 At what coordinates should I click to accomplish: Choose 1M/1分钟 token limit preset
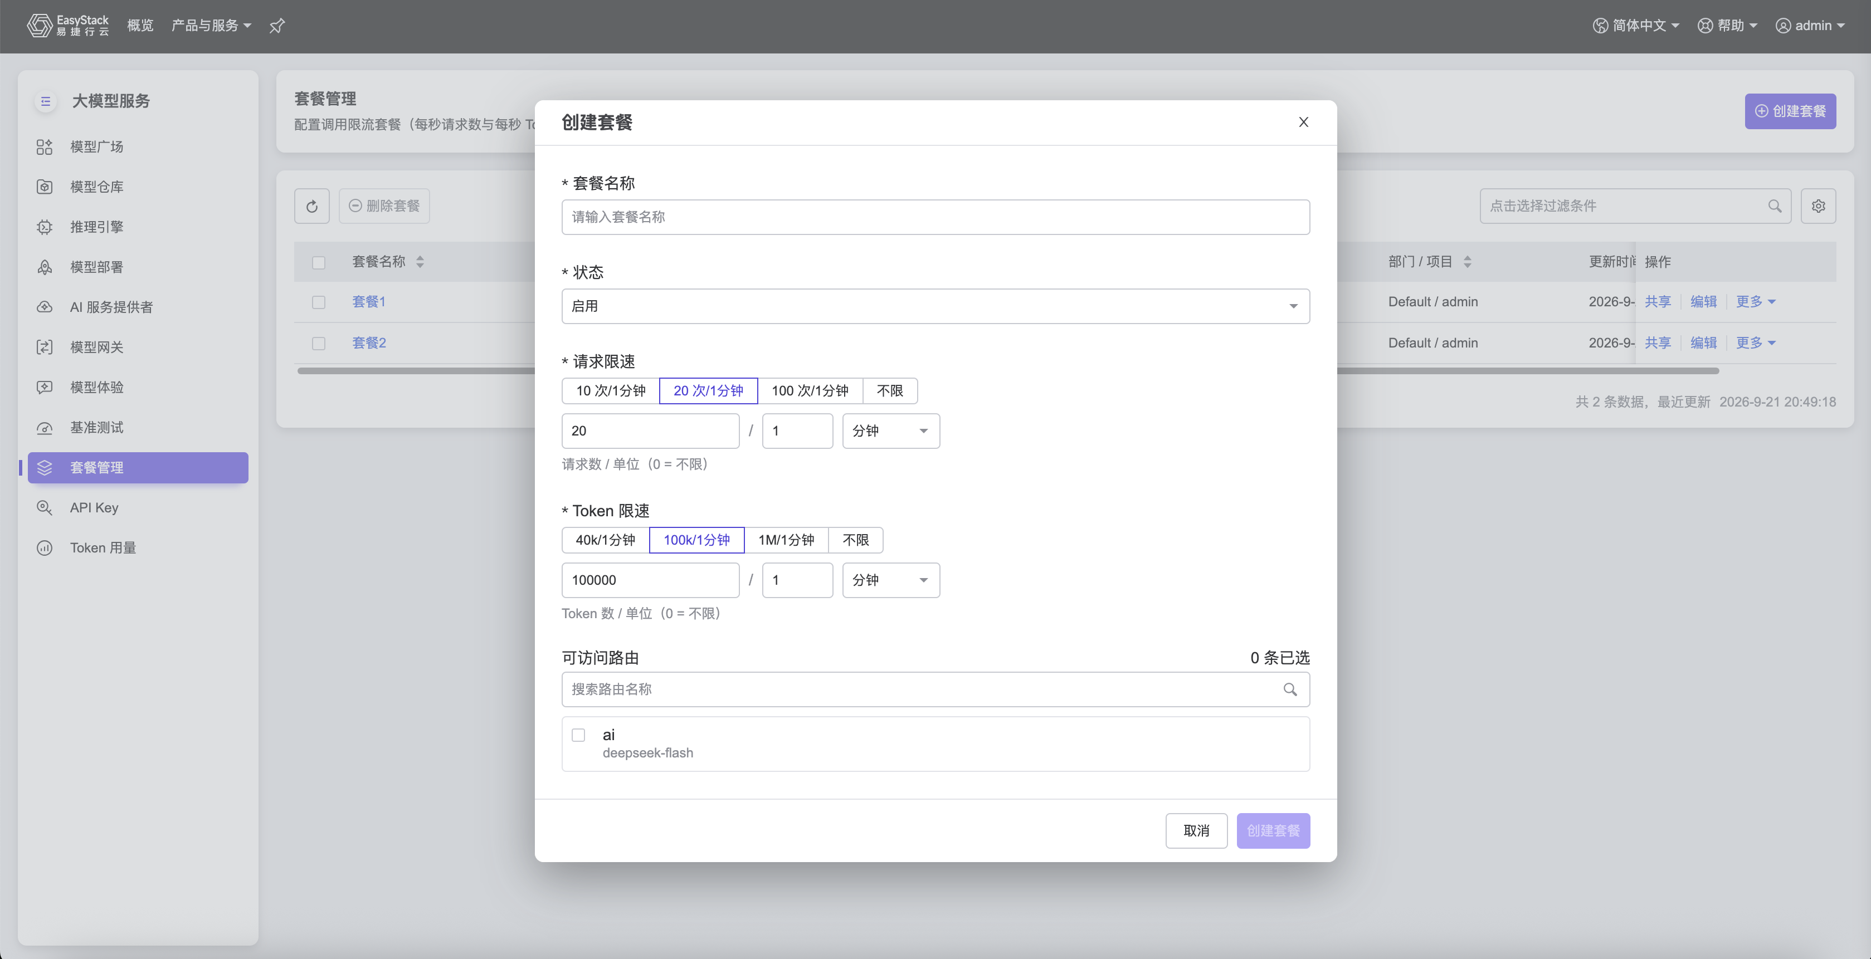tap(786, 540)
